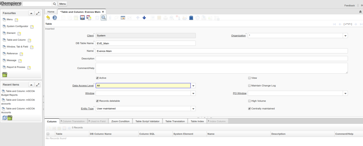
Task: Click the Save and Create New icon
Action: (89, 18)
